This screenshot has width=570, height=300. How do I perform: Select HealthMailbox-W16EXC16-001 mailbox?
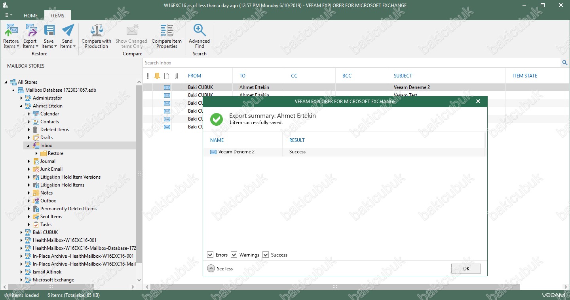(65, 240)
